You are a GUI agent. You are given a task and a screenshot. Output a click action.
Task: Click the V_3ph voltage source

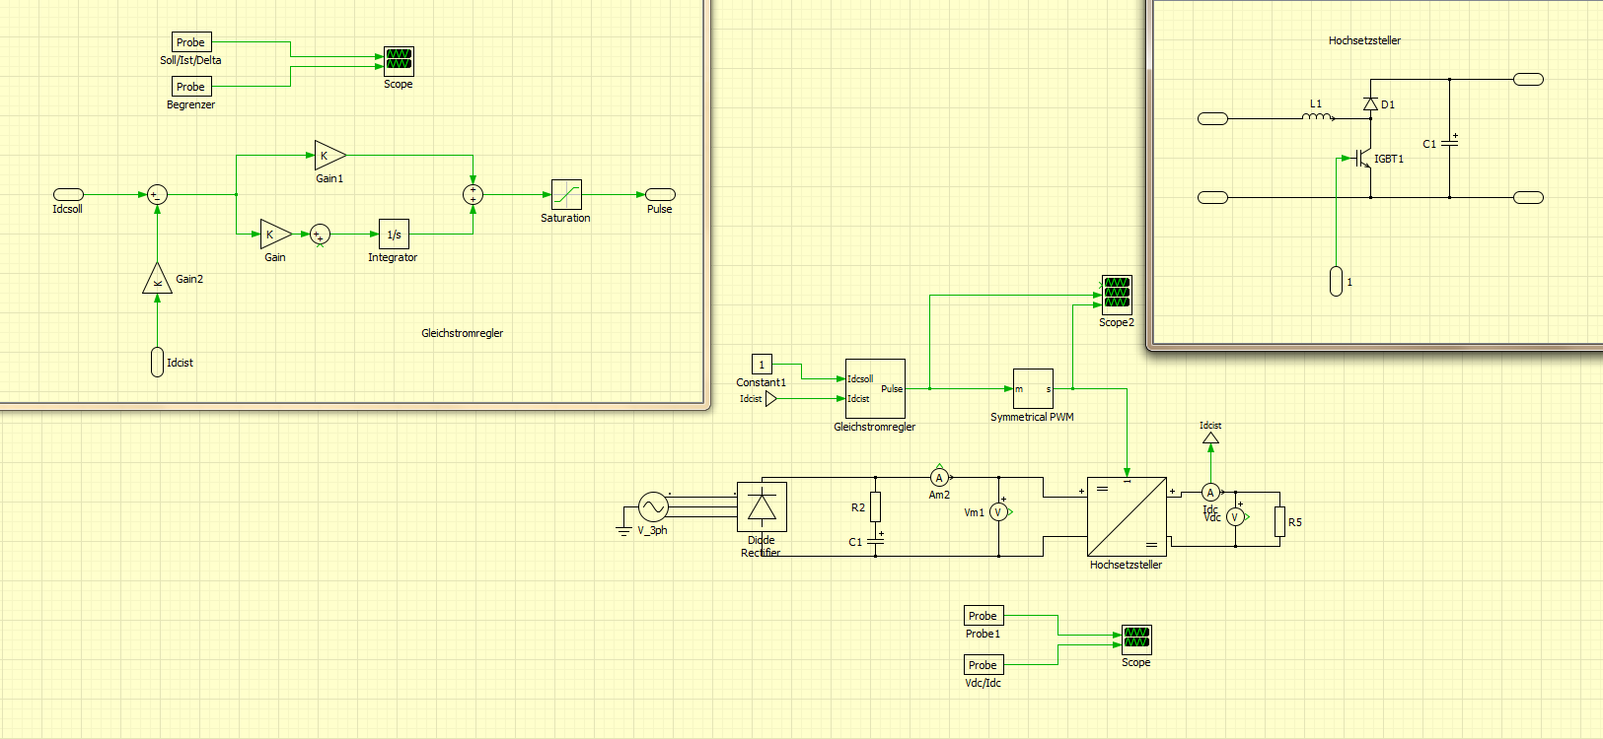(x=653, y=507)
